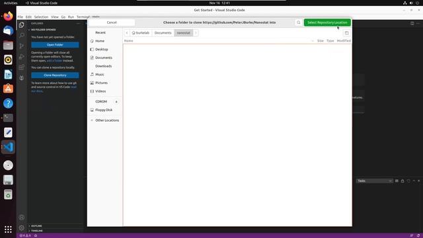Screen dimensions: 423x238
Task: Open Help from the dock
Action: pyautogui.click(x=8, y=103)
